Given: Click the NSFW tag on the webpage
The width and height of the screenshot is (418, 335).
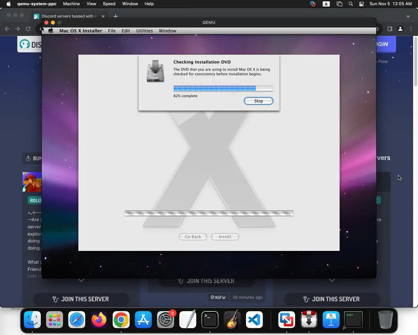Looking at the screenshot, I should pyautogui.click(x=218, y=297).
